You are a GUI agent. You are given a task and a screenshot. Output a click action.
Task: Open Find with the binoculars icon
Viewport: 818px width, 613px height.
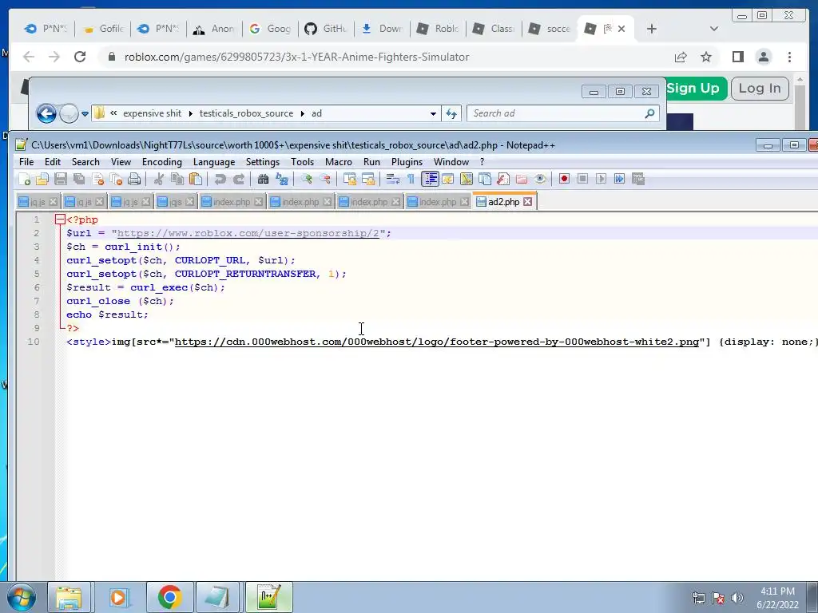tap(263, 180)
